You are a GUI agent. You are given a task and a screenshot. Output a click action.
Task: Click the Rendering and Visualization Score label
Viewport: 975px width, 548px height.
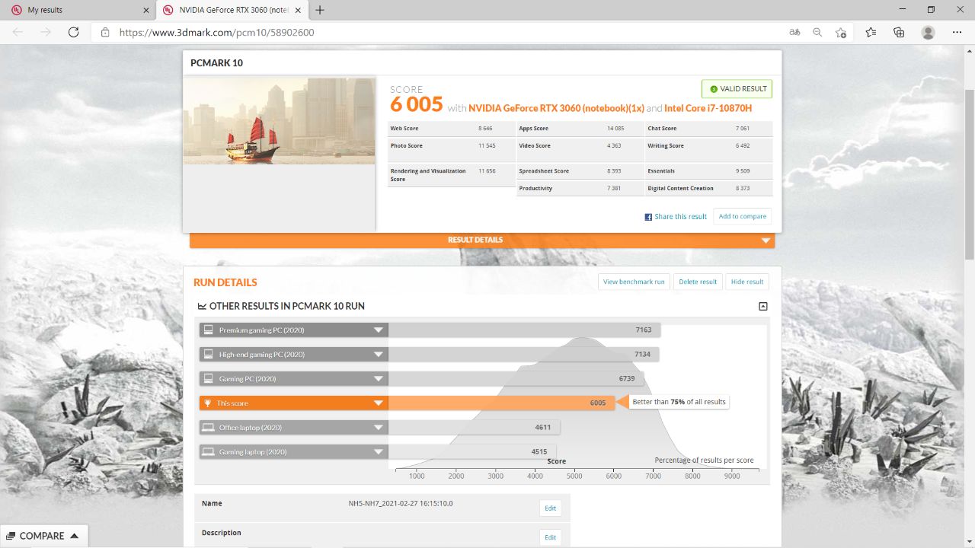(428, 175)
